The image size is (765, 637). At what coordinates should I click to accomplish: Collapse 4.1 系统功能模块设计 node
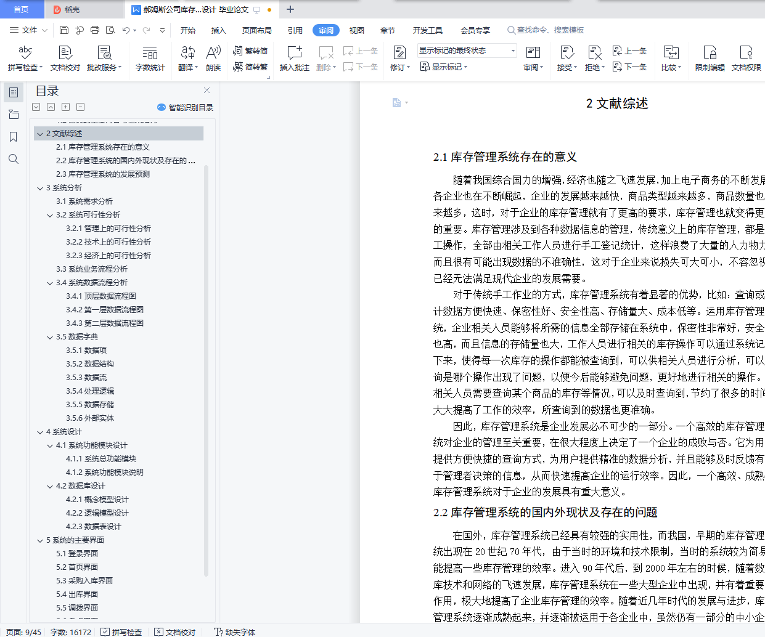(x=50, y=445)
